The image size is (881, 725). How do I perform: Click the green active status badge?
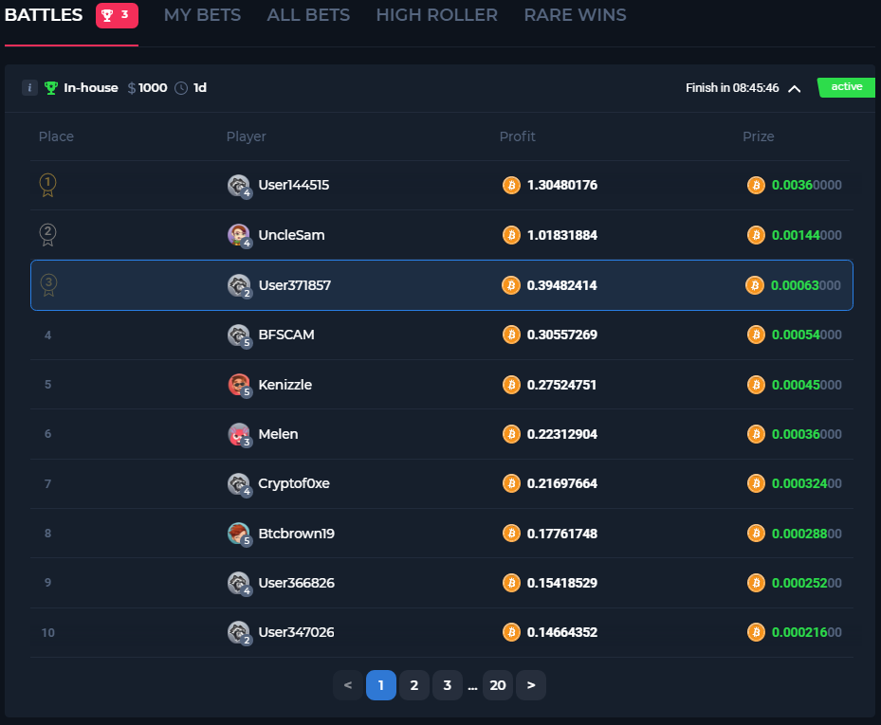tap(846, 87)
